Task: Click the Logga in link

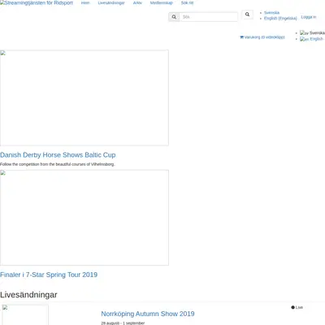Action: 309,17
